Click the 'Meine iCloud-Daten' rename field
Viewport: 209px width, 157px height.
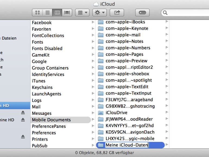click(127, 145)
